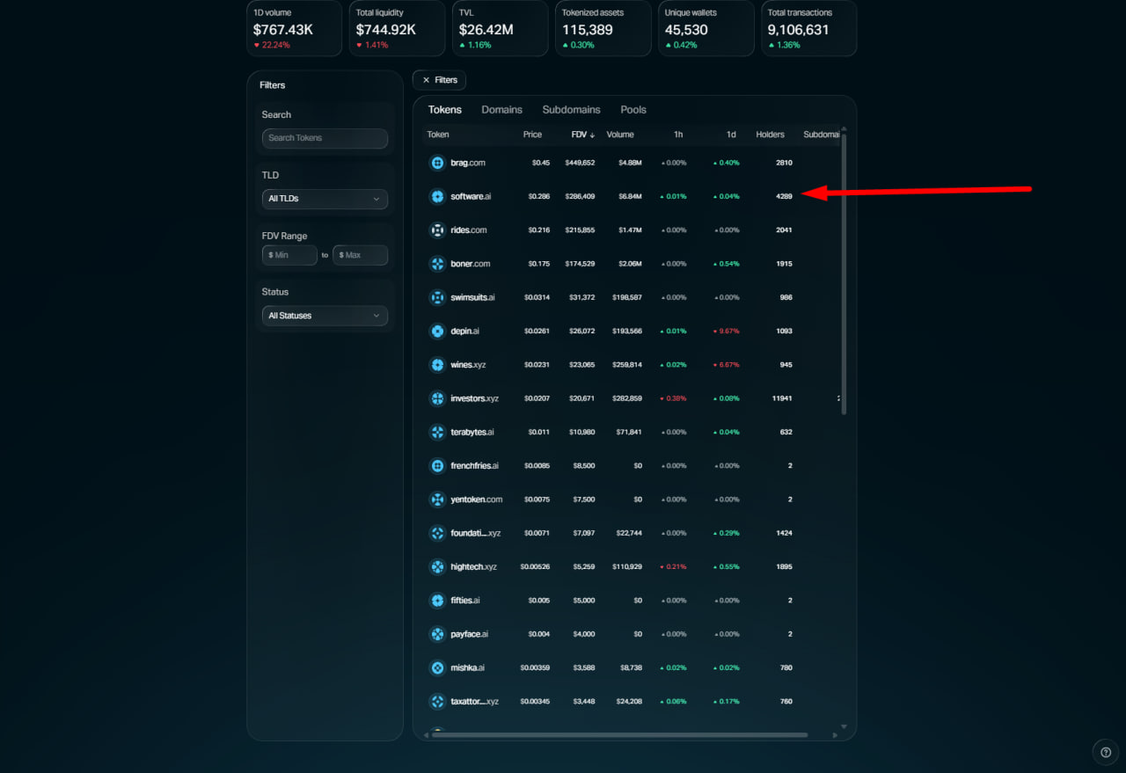Open the boner.com token link

click(x=470, y=264)
